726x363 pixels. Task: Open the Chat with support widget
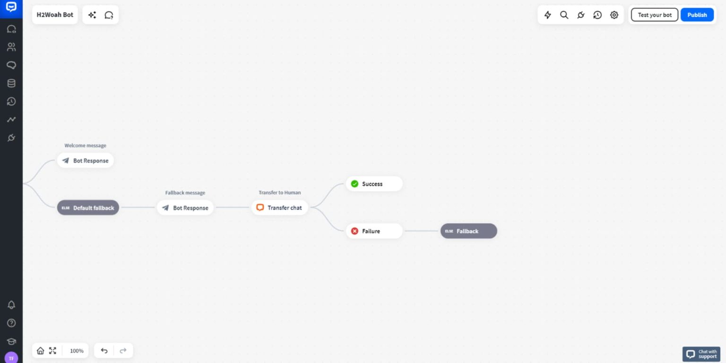701,354
